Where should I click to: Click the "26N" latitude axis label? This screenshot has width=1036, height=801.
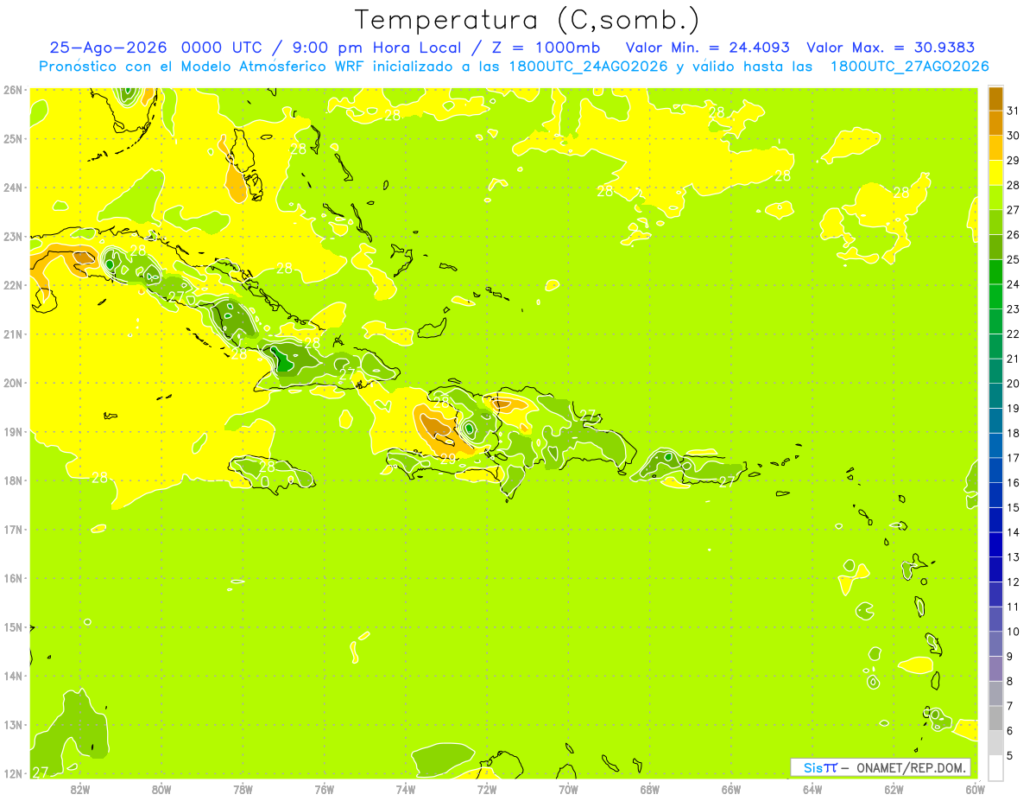[x=12, y=90]
